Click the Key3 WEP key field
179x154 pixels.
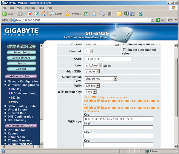118,136
